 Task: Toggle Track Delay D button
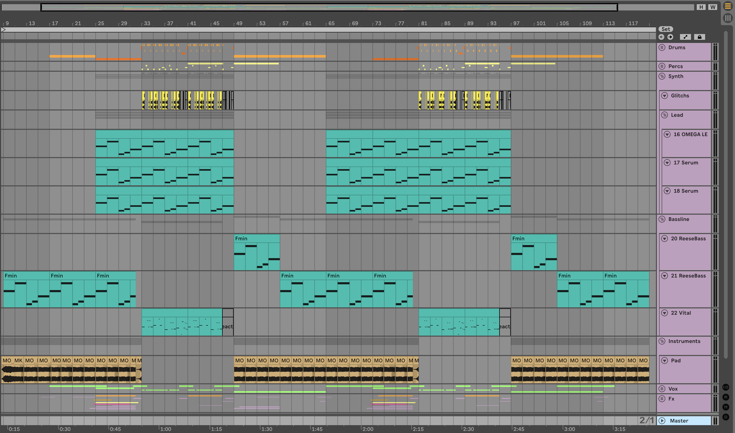click(726, 417)
